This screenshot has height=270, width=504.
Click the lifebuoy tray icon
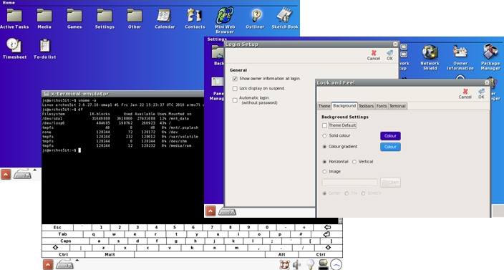[284, 264]
